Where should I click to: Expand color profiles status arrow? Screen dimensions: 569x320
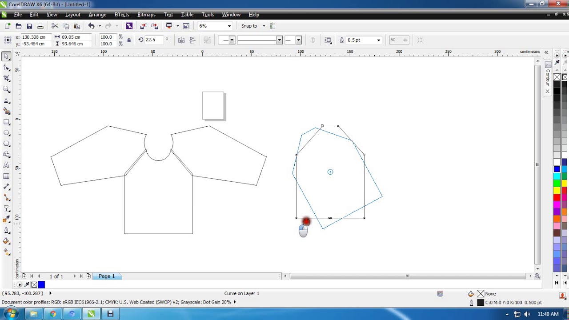[x=235, y=302]
